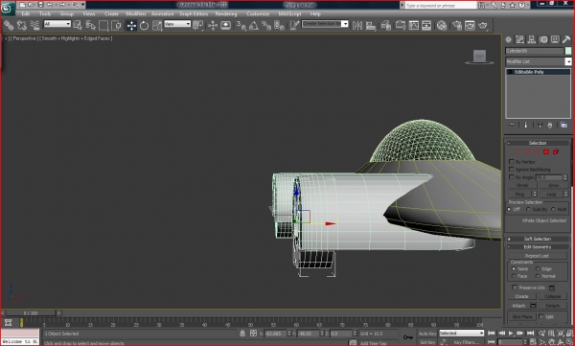Click the Repeat Last button
The image size is (575, 346).
(537, 256)
